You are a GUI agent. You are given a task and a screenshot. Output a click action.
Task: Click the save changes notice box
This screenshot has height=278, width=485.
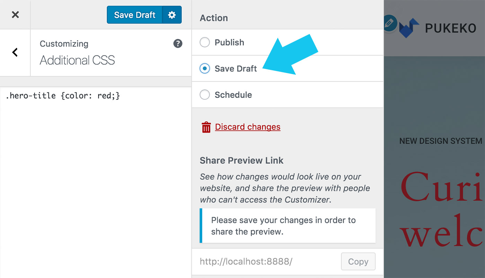[x=288, y=225]
